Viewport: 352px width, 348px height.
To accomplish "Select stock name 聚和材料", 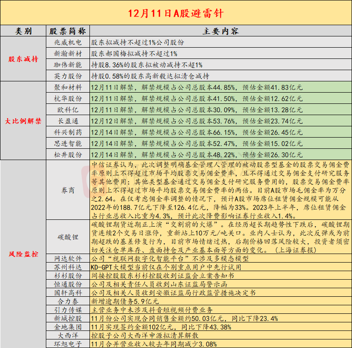I will point(68,87).
